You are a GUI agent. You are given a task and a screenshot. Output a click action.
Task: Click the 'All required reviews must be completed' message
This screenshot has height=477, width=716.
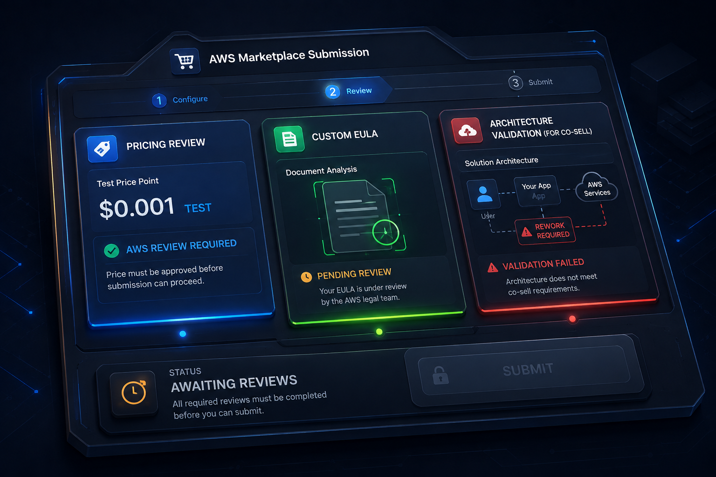click(x=249, y=405)
